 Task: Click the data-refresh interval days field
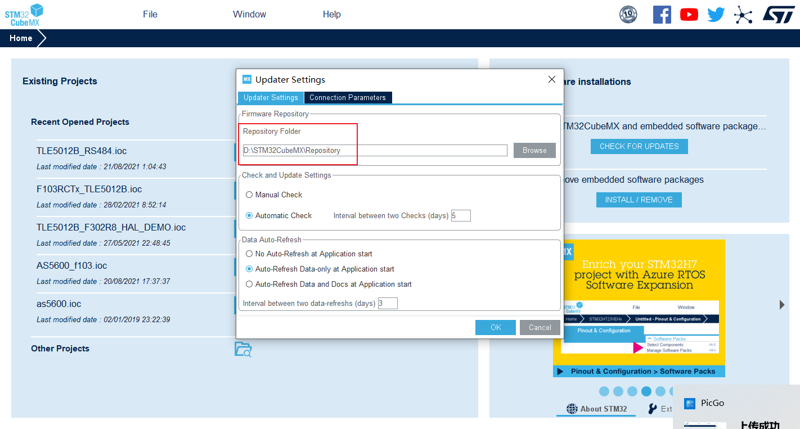pos(388,304)
